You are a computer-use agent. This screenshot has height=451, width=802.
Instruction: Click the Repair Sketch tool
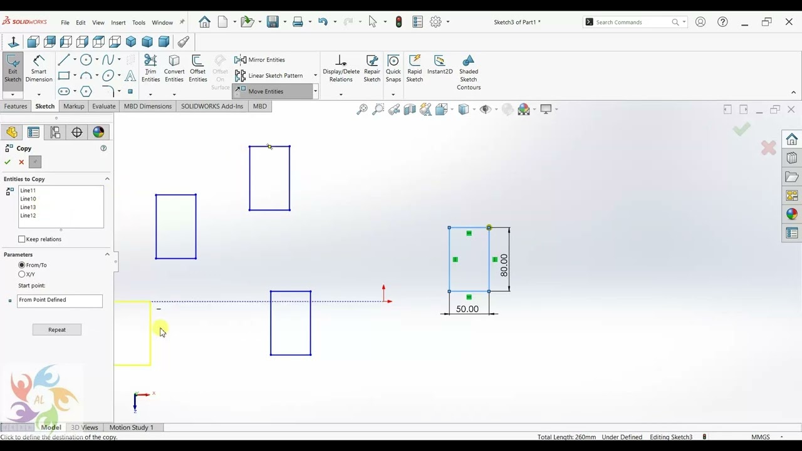point(372,69)
